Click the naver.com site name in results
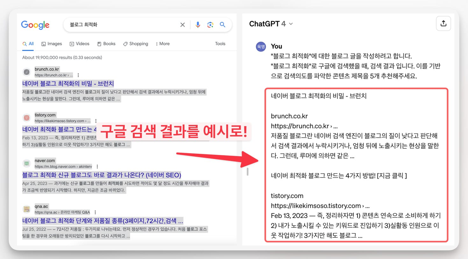This screenshot has width=468, height=259. [45, 160]
